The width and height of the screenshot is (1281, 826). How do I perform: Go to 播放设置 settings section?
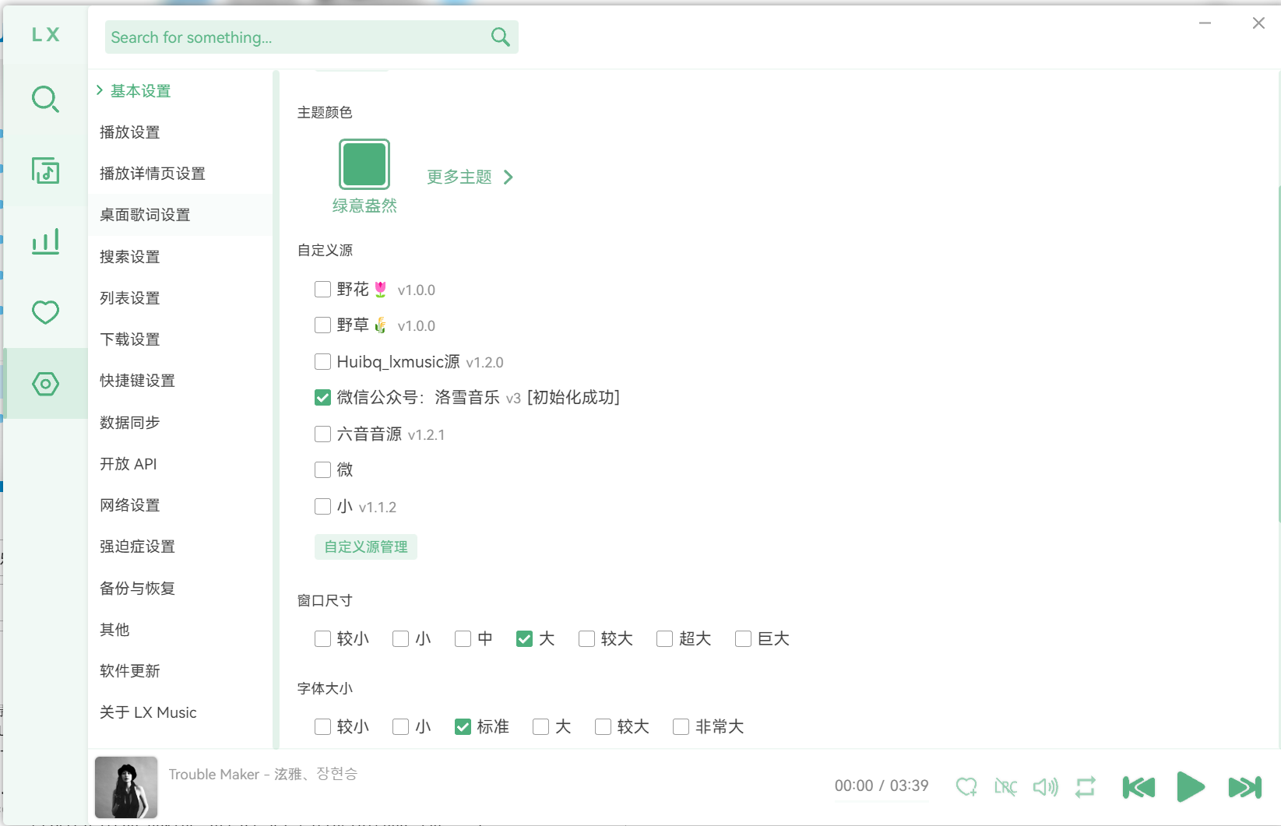coord(130,132)
